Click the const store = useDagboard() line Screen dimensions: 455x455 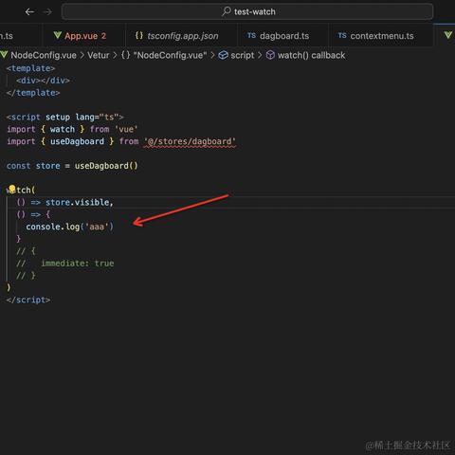72,166
